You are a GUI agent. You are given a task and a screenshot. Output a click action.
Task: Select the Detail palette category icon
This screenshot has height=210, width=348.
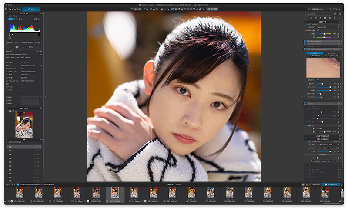(x=321, y=18)
